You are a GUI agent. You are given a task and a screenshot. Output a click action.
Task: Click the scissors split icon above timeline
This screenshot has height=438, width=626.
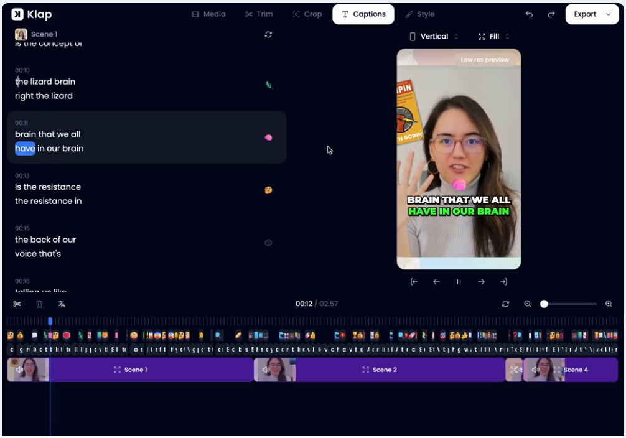(17, 304)
